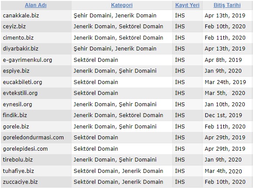
Task: Select the evtekstili.org domain name
Action: [20, 93]
